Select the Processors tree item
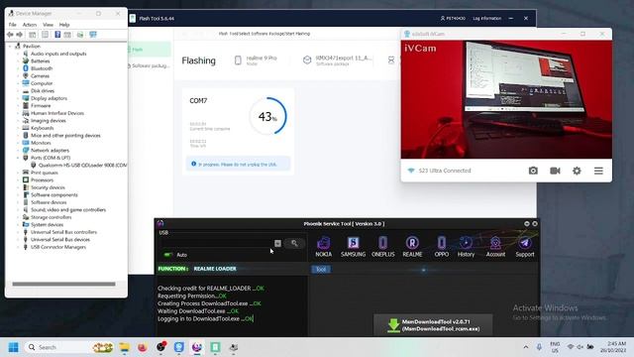The image size is (634, 357). tap(42, 180)
